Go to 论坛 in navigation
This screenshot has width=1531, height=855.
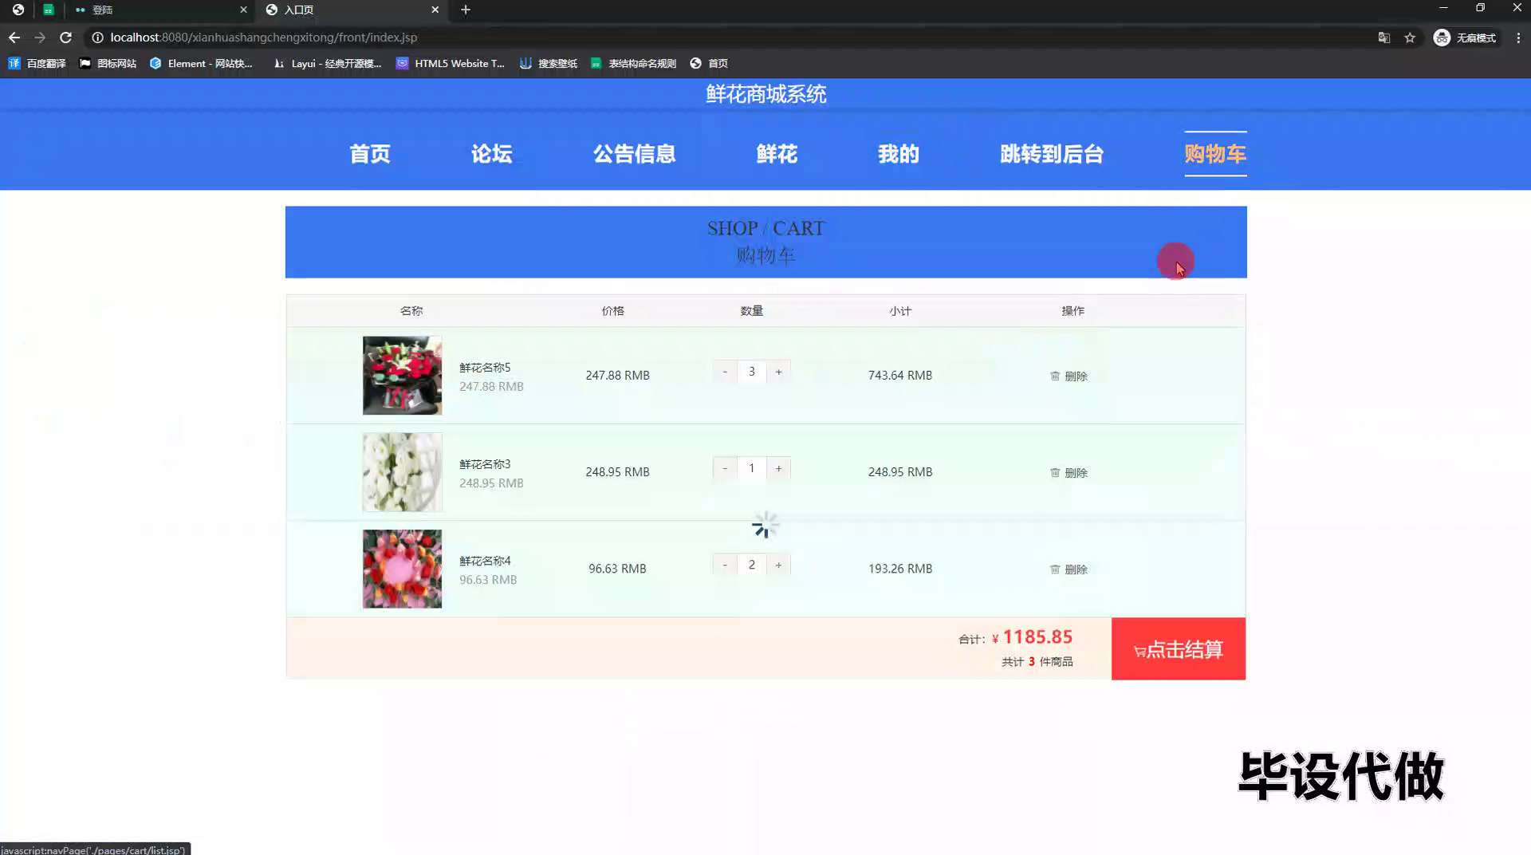pyautogui.click(x=491, y=154)
